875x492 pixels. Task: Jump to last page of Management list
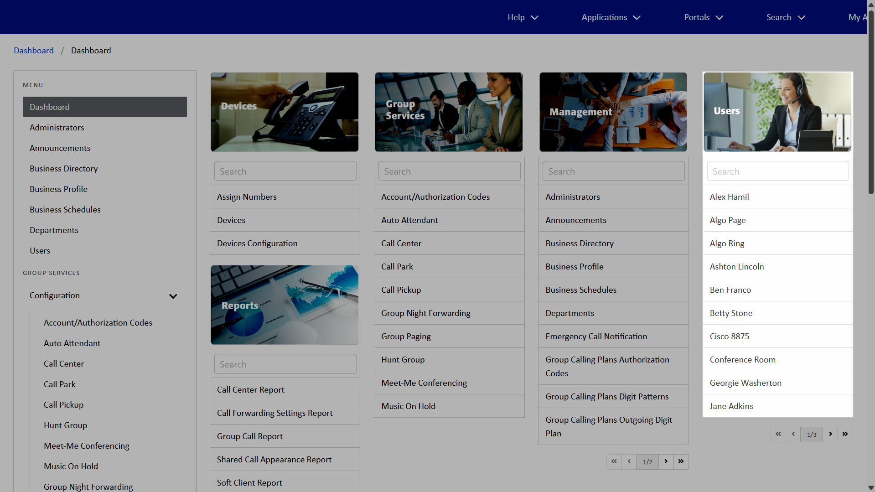681,461
